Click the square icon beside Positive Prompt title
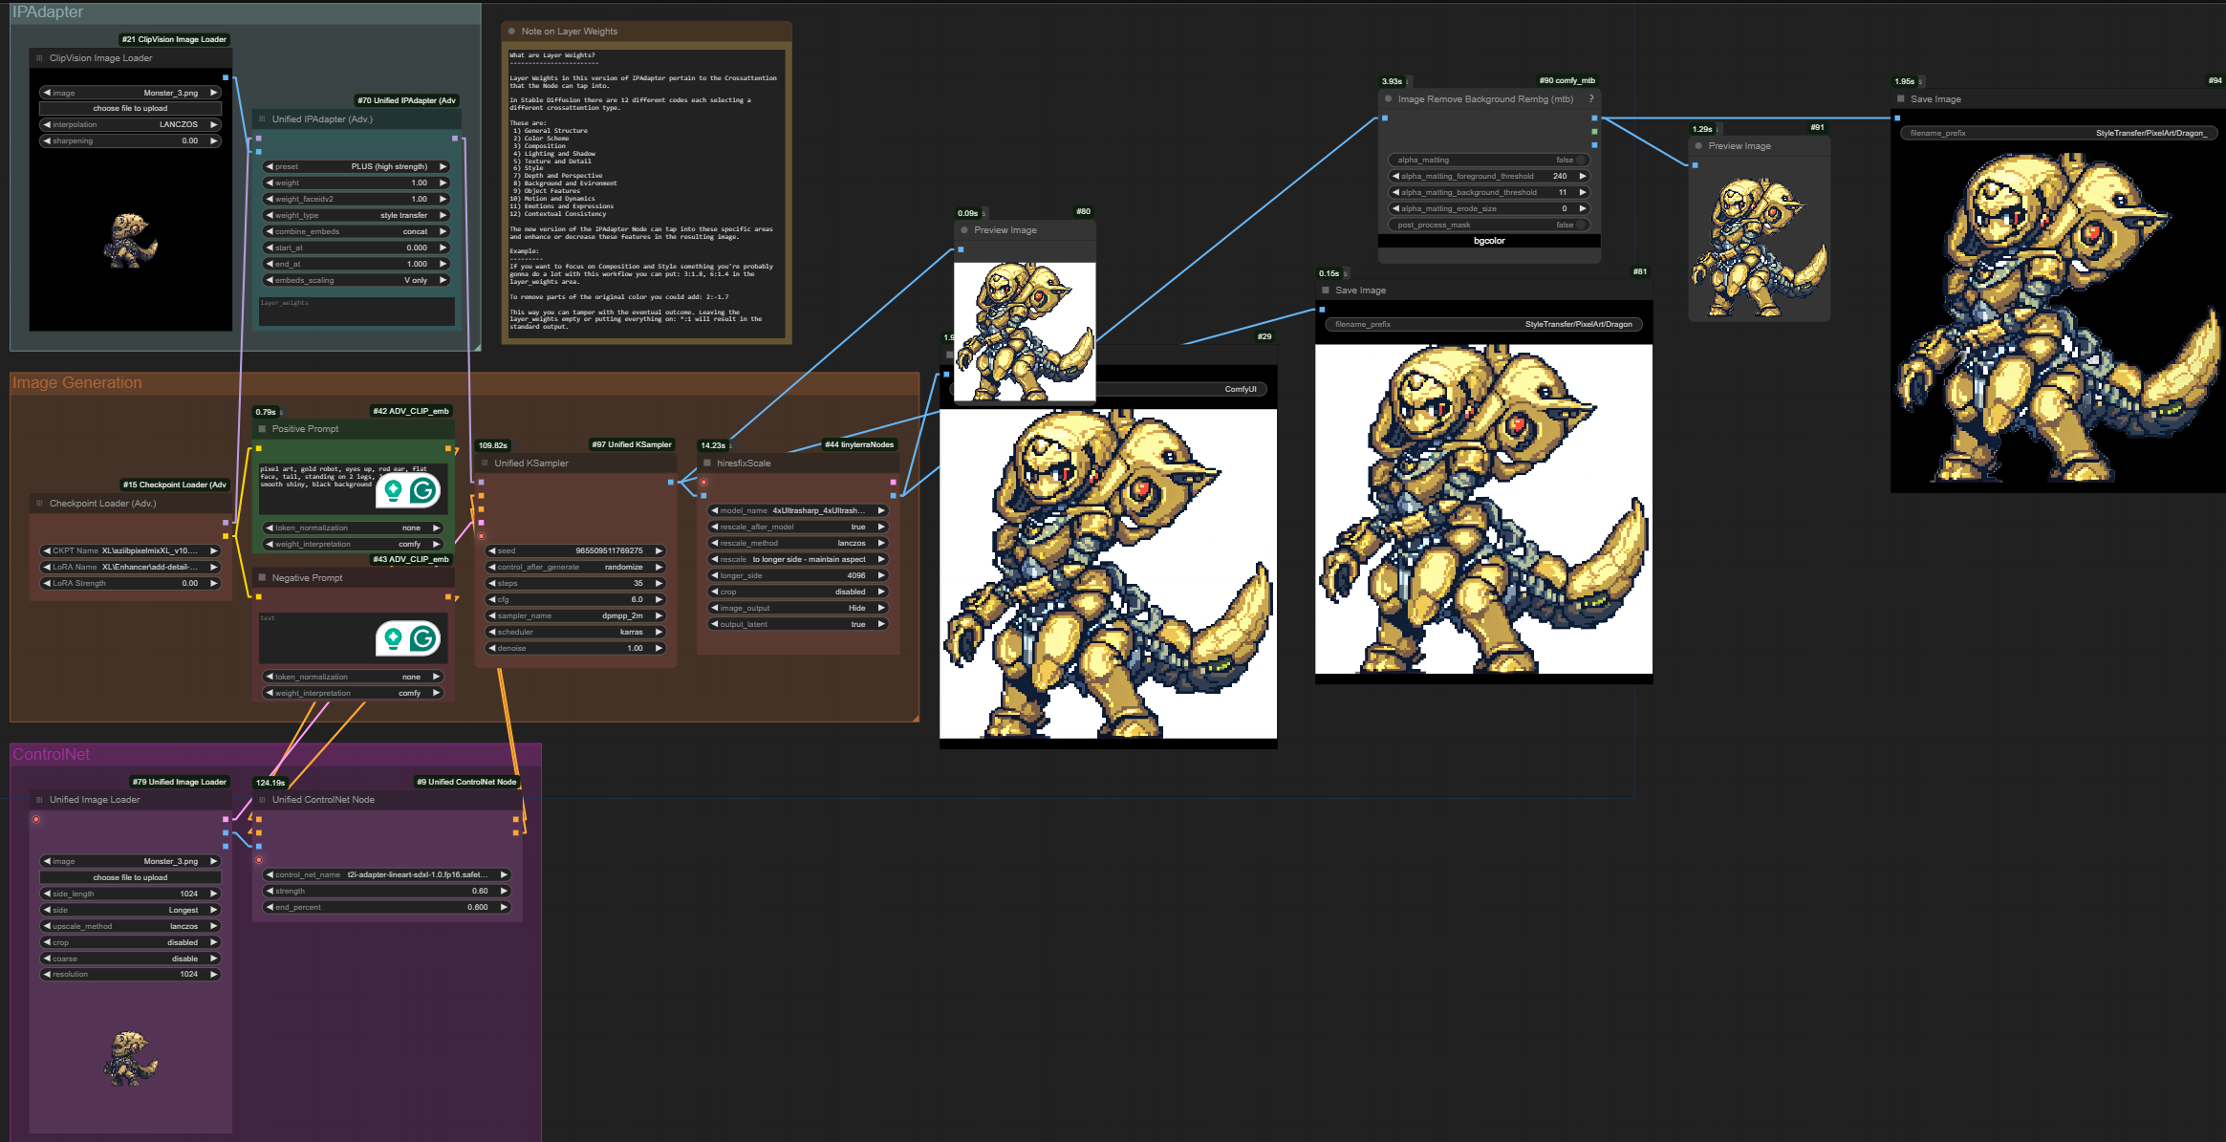Screen dimensions: 2226x1142 point(262,429)
